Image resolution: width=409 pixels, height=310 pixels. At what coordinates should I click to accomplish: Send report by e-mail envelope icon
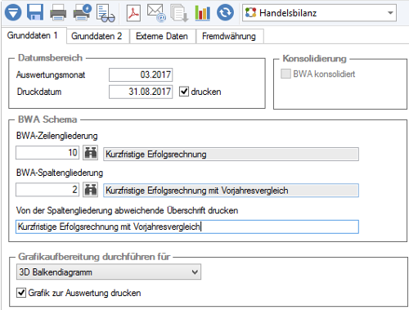pos(156,12)
